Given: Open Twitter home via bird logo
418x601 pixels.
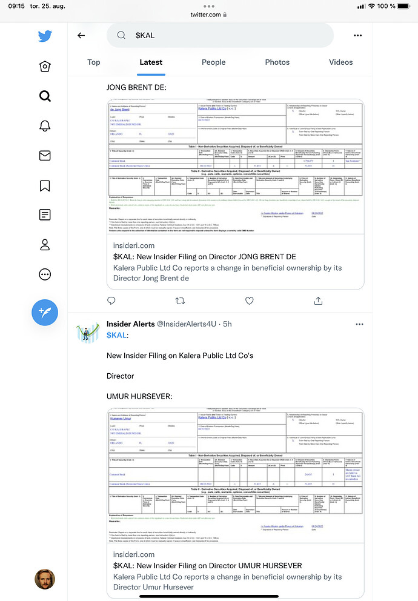Looking at the screenshot, I should point(45,36).
